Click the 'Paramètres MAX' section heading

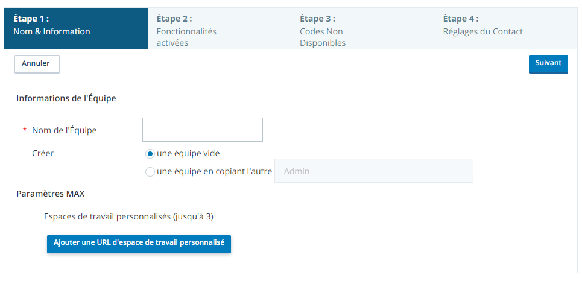pos(51,194)
